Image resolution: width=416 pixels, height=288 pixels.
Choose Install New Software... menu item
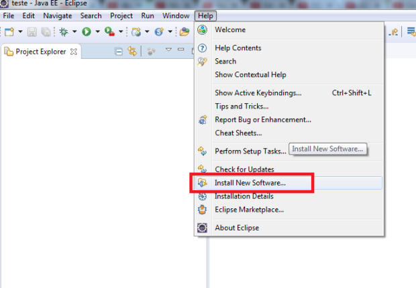coord(289,183)
